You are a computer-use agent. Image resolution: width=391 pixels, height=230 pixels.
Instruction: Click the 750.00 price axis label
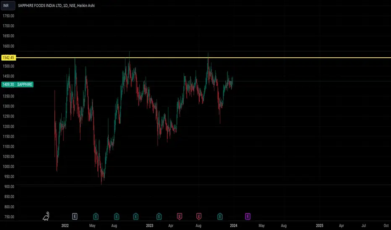point(9,217)
